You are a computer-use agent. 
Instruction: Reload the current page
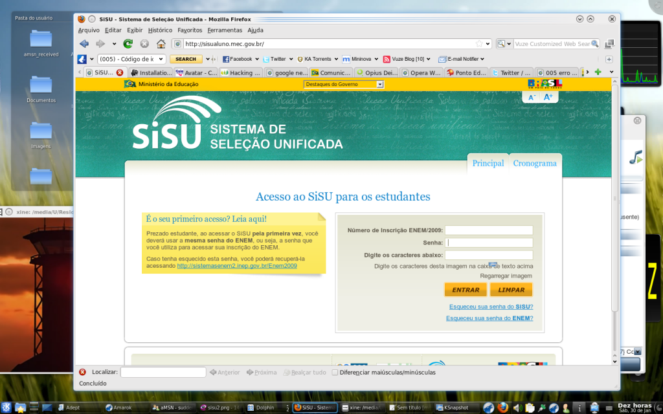tap(127, 43)
